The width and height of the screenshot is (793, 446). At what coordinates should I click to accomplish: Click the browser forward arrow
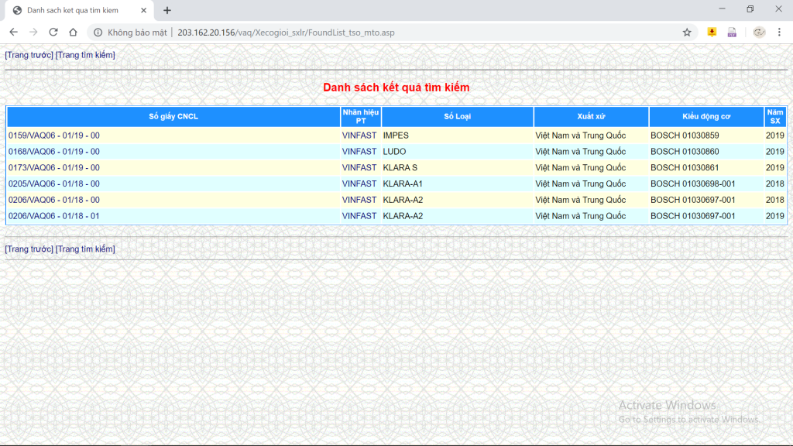(33, 33)
